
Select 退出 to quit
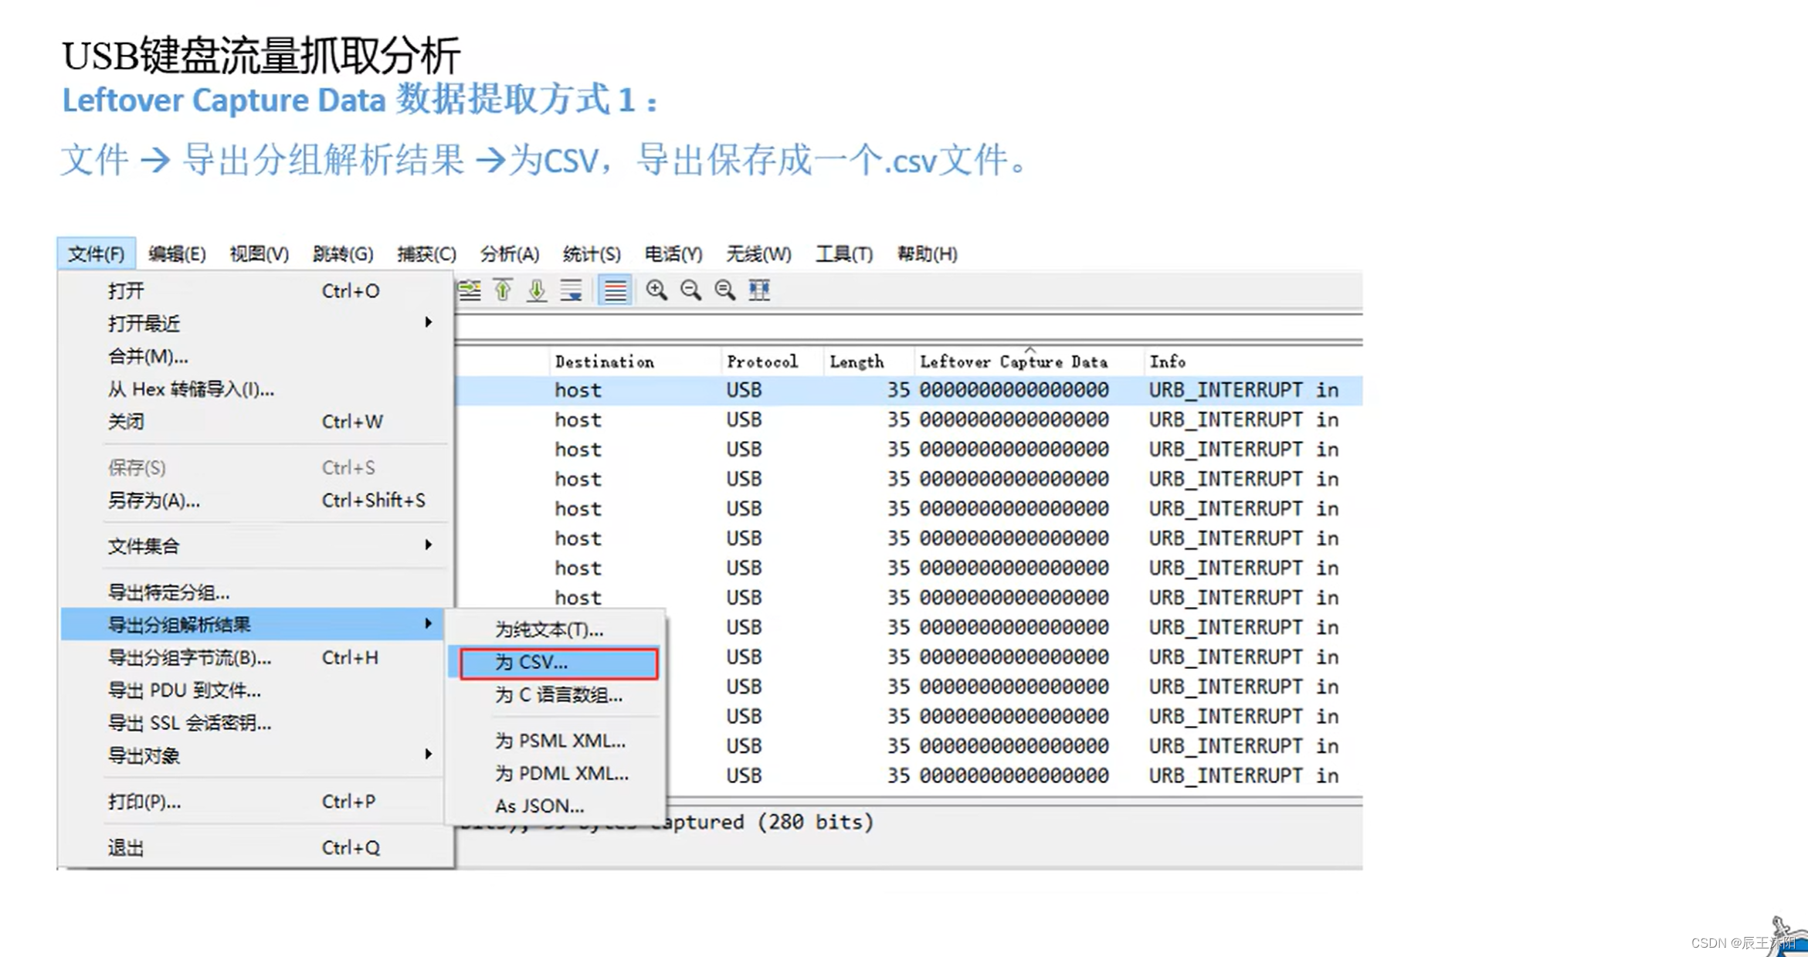(x=255, y=847)
